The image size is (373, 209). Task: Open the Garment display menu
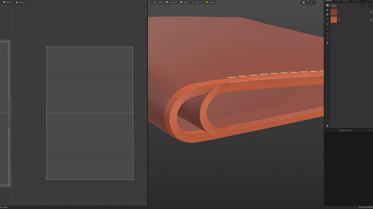(172, 2)
